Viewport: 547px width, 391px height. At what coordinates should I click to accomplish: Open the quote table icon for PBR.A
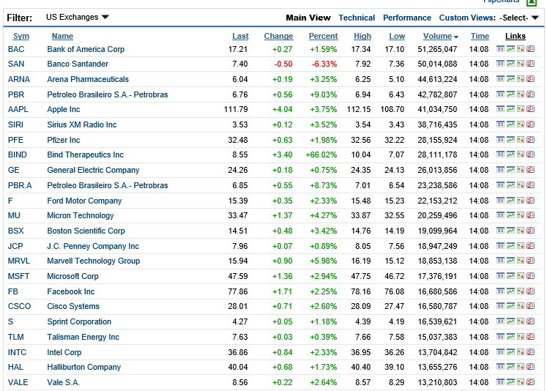(500, 185)
